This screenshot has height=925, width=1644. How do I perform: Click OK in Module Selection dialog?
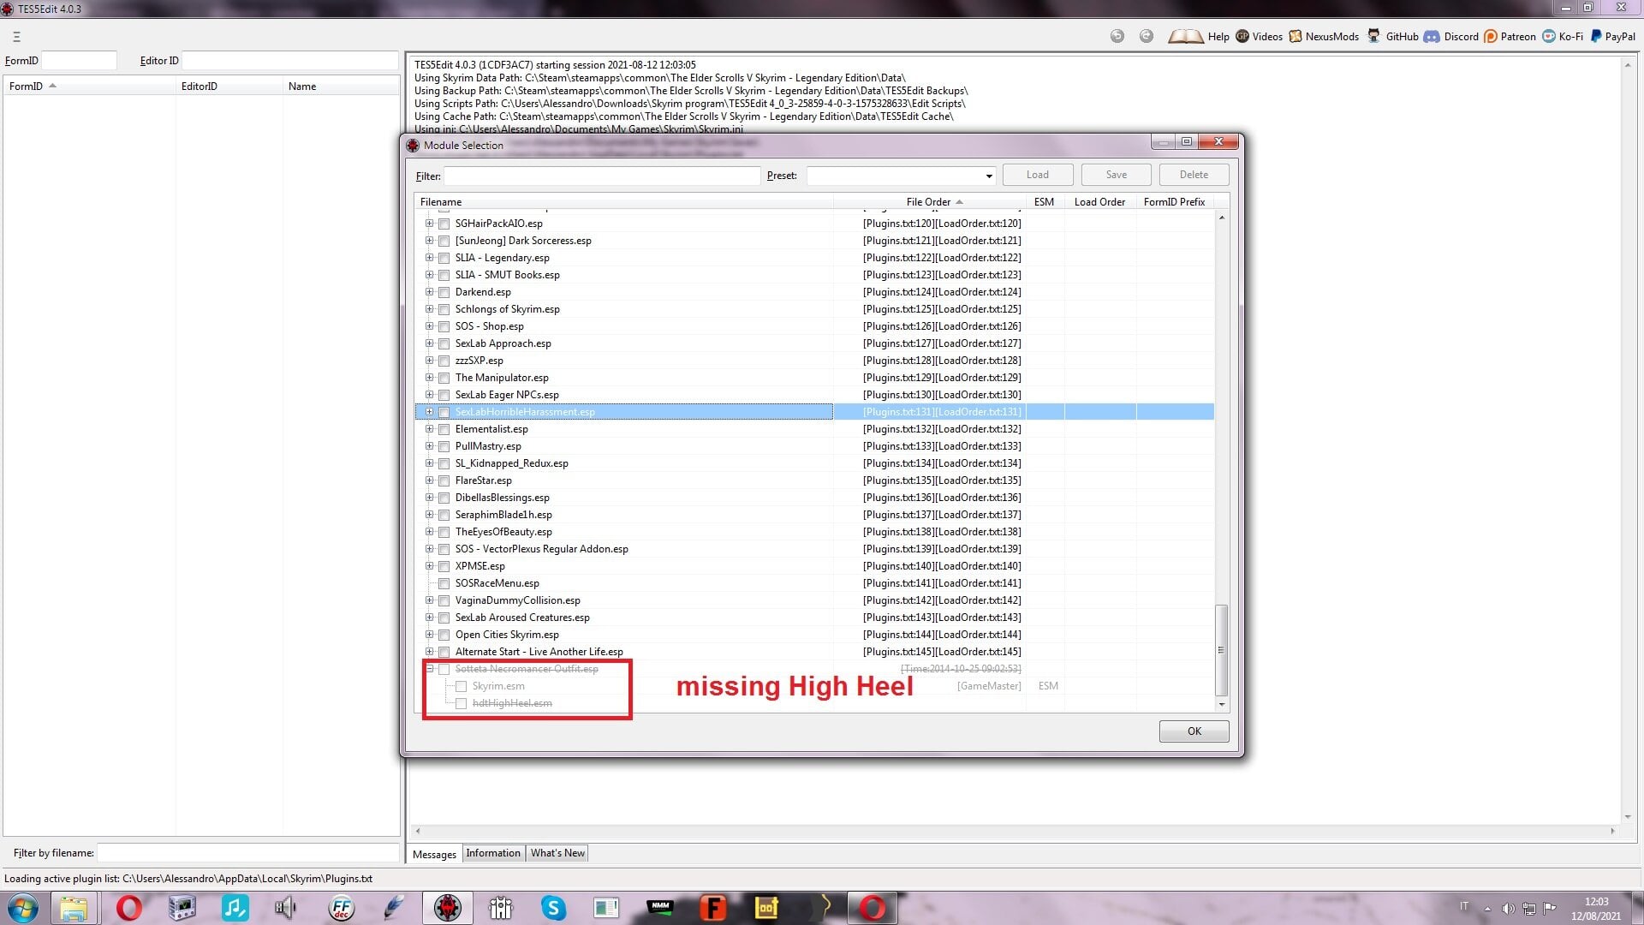(x=1194, y=731)
